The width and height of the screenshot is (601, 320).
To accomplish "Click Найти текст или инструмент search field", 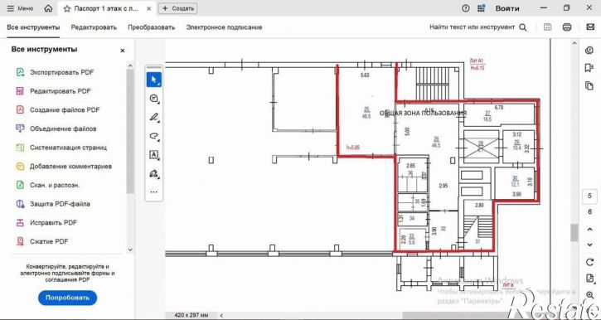I will [478, 27].
